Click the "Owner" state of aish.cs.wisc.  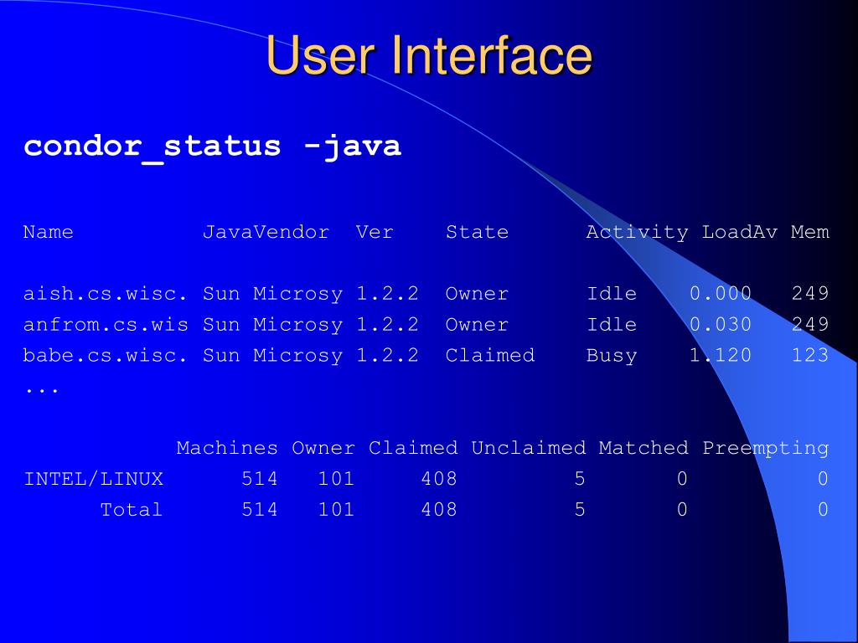477,294
